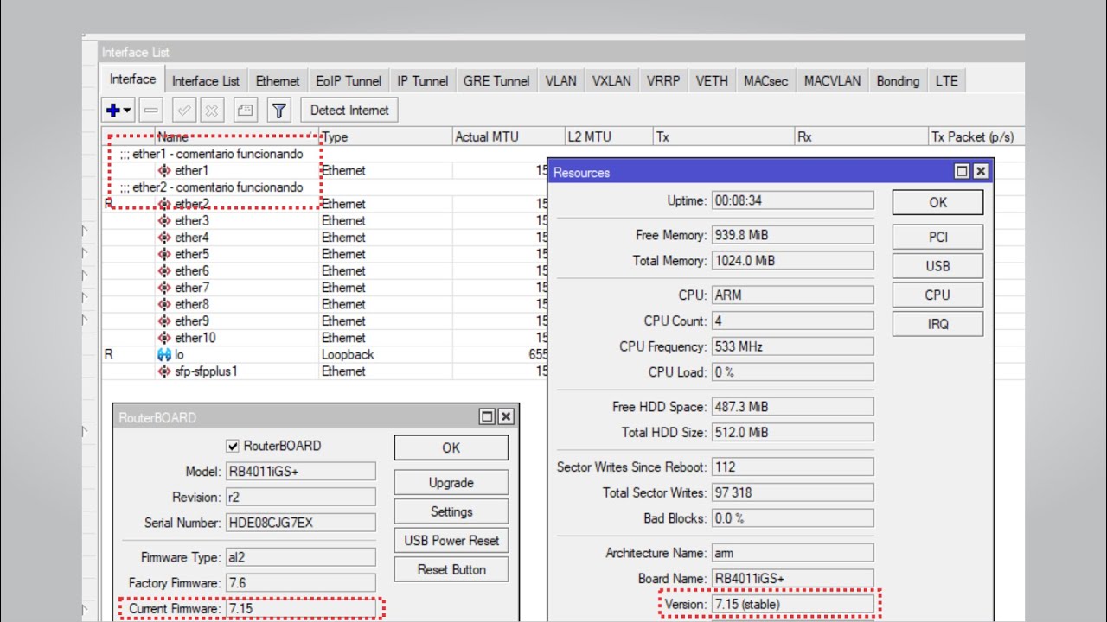Click the Uptime field in Resources
This screenshot has height=622, width=1107.
tap(792, 200)
